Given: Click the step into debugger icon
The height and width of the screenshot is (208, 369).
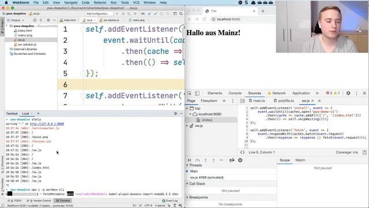Looking at the screenshot, I should pyautogui.click(x=205, y=160).
